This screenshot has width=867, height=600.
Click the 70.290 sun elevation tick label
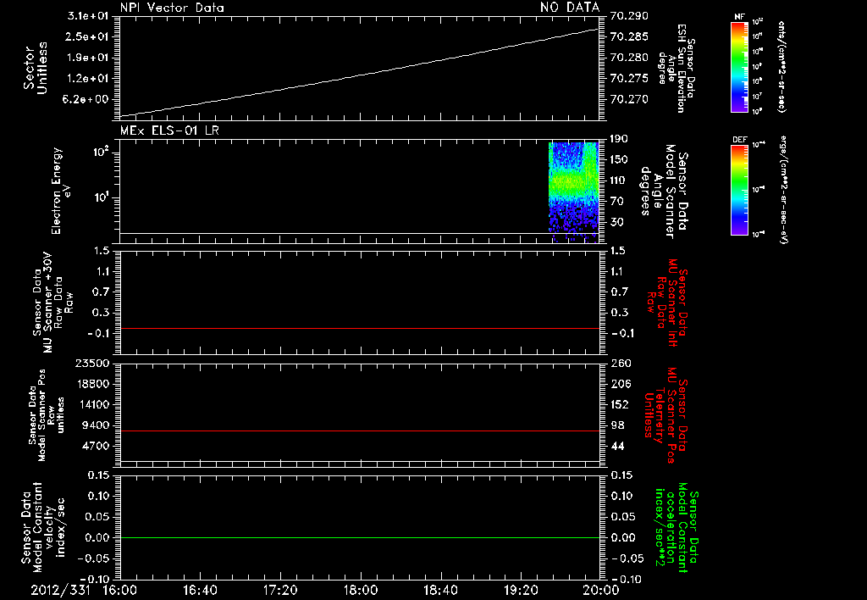point(629,16)
